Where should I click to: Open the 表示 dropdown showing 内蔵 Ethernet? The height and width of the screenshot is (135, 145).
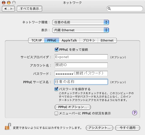(x=80, y=30)
